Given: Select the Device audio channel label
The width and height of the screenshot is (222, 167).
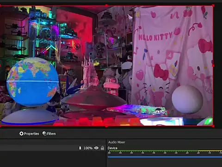Looking at the screenshot, I should point(112,148).
